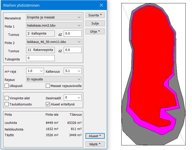Click the Neliölouhinta area 1632 m²
This screenshot has width=192, height=150.
click(x=52, y=129)
